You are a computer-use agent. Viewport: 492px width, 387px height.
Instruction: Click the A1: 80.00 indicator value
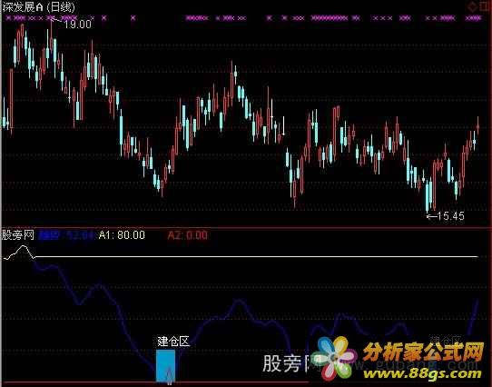point(122,235)
